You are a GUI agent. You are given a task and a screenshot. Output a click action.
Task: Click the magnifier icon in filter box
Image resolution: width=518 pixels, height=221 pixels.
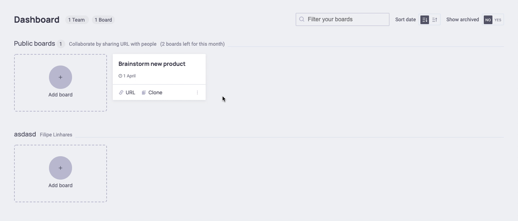coord(302,19)
